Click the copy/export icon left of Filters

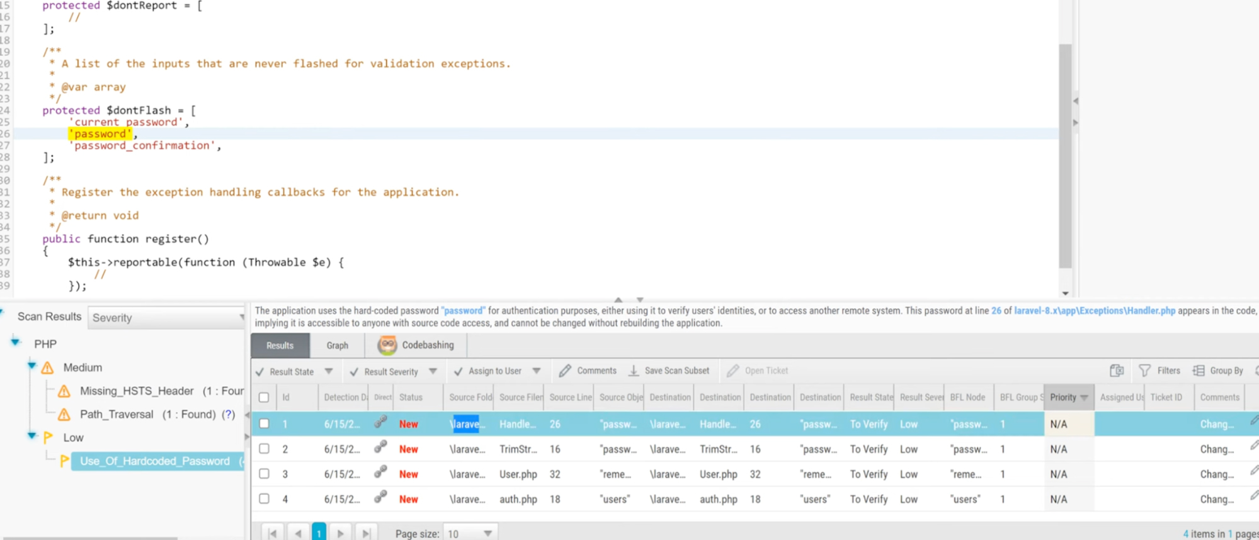click(1117, 371)
